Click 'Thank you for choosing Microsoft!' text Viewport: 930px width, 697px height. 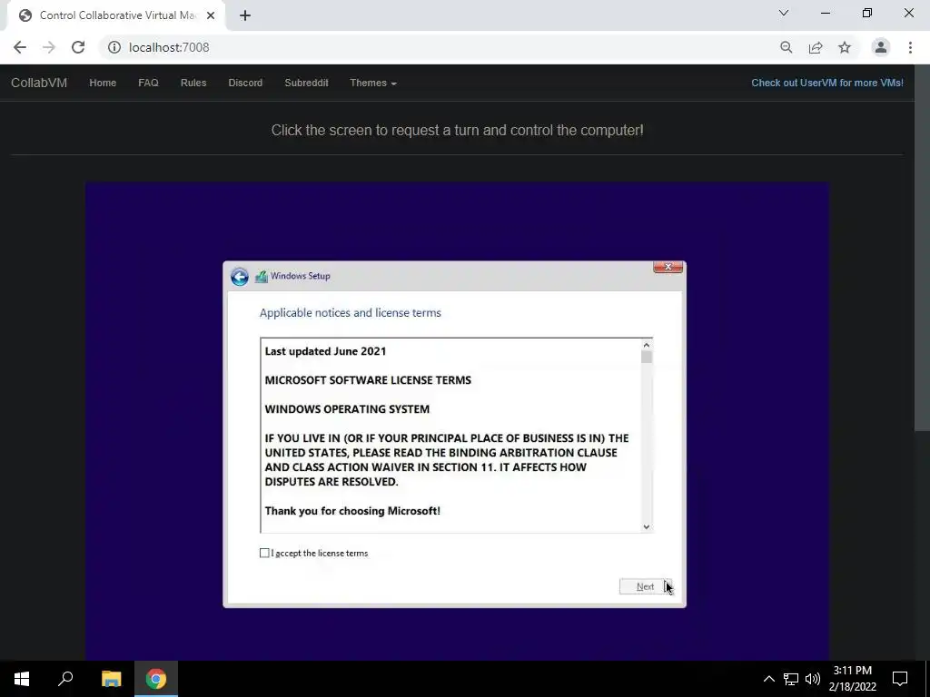(x=352, y=511)
